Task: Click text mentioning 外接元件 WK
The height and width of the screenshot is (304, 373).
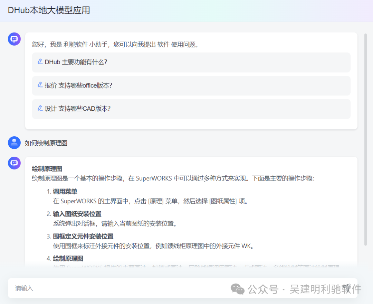Action: [x=154, y=246]
